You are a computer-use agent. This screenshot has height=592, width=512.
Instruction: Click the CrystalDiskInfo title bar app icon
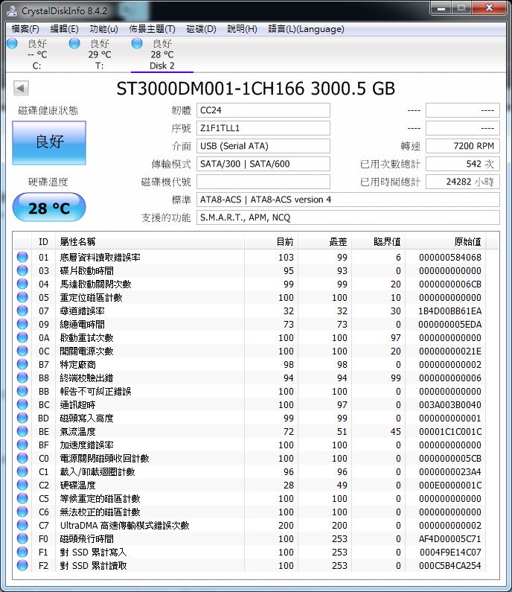pyautogui.click(x=12, y=11)
